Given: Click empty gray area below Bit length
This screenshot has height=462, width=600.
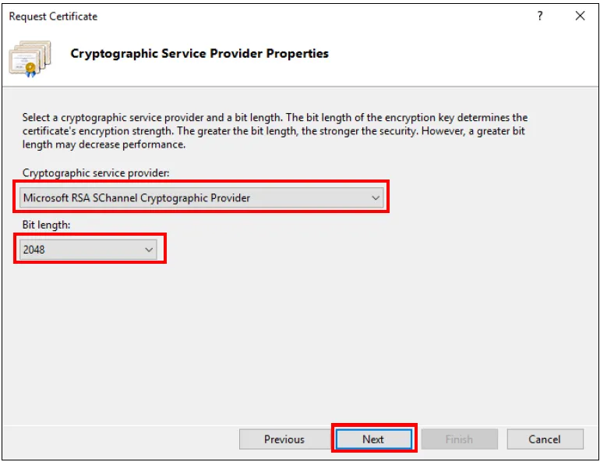Looking at the screenshot, I should click(300, 343).
